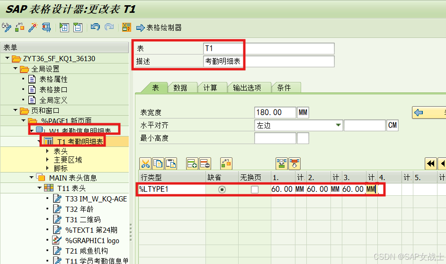Collapse the MAIN 表头信息 node
Screen dimensions: 446x264
[x=31, y=177]
